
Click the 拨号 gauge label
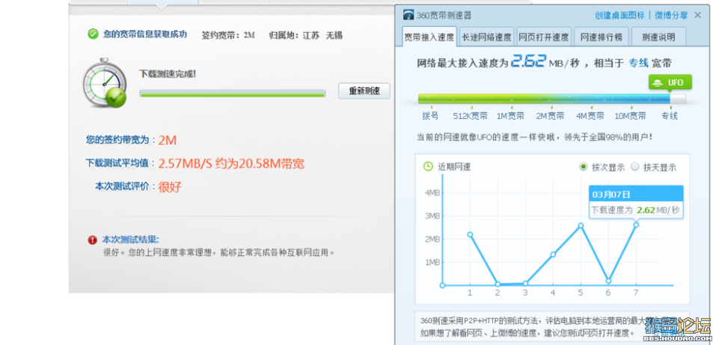430,116
